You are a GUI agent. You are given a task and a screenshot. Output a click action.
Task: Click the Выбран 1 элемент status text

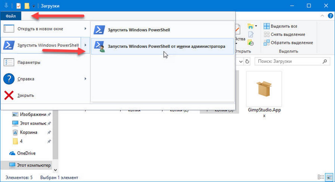[x=59, y=178]
